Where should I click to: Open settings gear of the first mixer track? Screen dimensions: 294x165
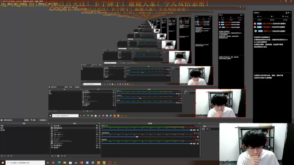coord(198,130)
